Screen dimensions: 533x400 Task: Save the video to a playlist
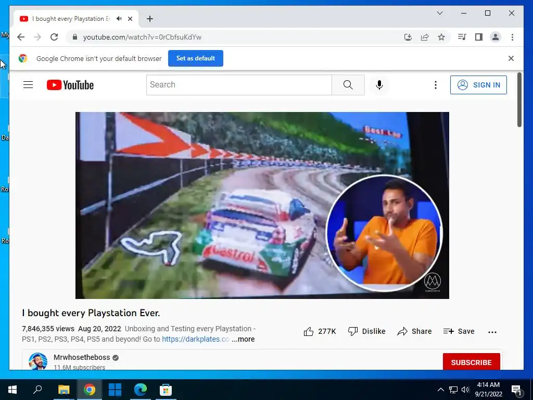(459, 331)
